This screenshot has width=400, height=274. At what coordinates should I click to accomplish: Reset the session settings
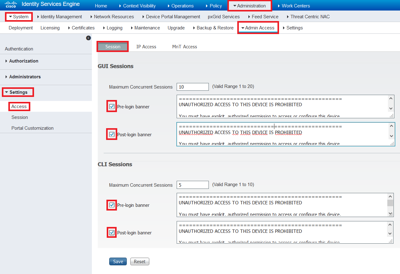point(140,262)
